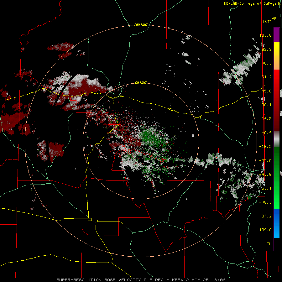Viewport: 282px width, 282px height.
Task: Click the 45.6 legend value
Action: 267,91
